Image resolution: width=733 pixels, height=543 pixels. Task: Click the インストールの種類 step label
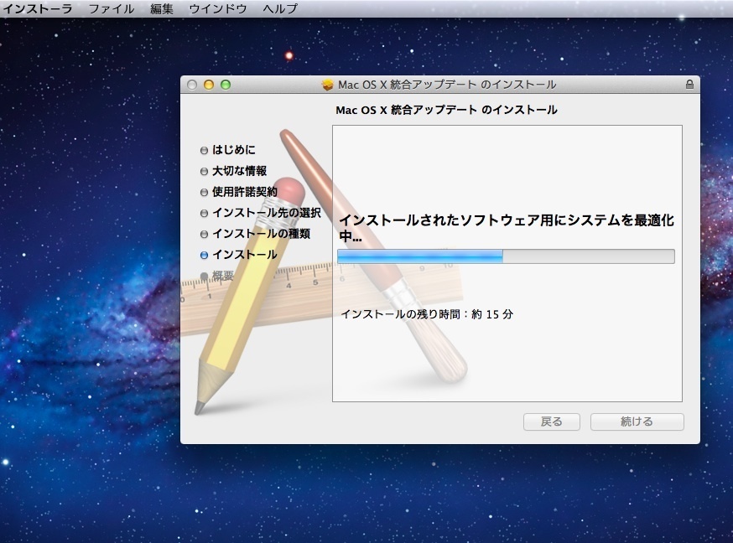pos(261,234)
